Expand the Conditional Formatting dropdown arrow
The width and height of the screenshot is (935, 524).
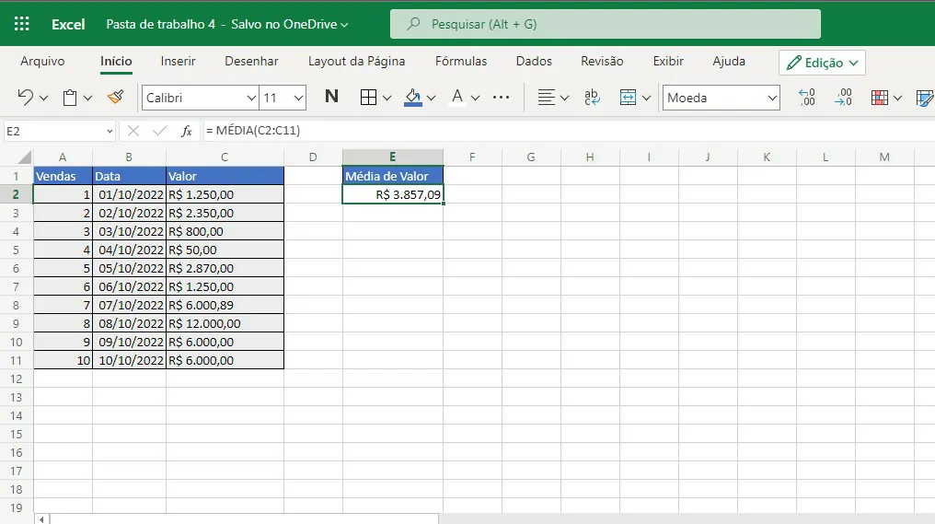[x=897, y=98]
